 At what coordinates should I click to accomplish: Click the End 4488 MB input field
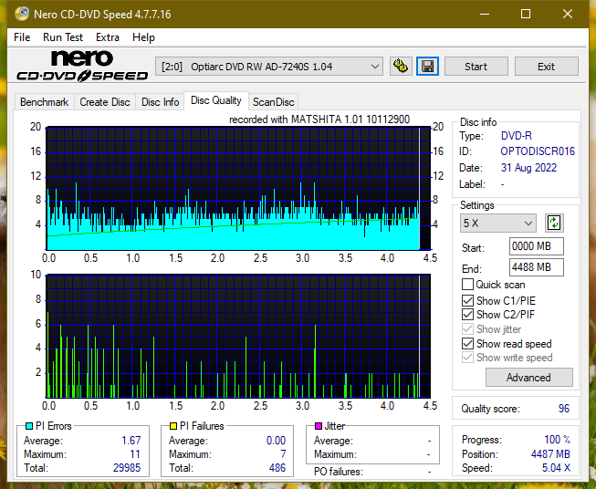click(x=537, y=267)
